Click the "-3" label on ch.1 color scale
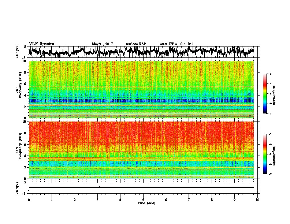Viewport: 290px width, 224px height. point(270,74)
